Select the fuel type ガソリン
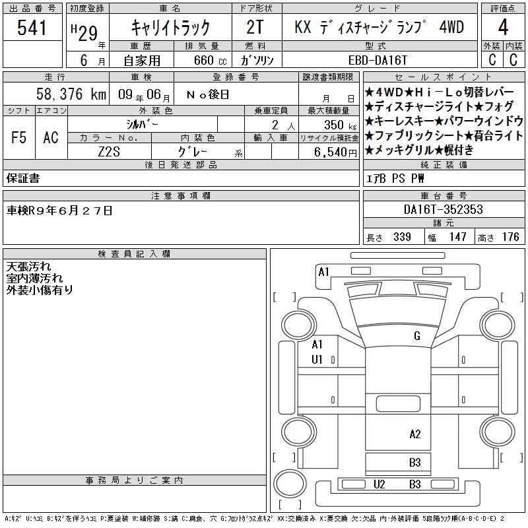 coord(257,60)
